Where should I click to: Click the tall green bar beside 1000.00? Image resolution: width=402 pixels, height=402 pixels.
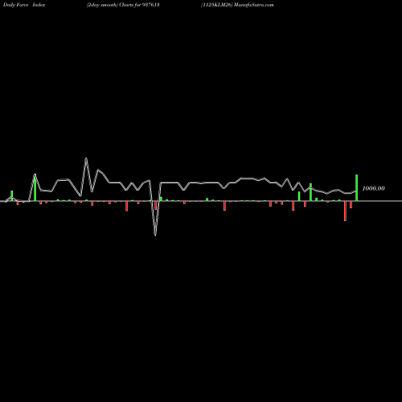click(x=356, y=187)
